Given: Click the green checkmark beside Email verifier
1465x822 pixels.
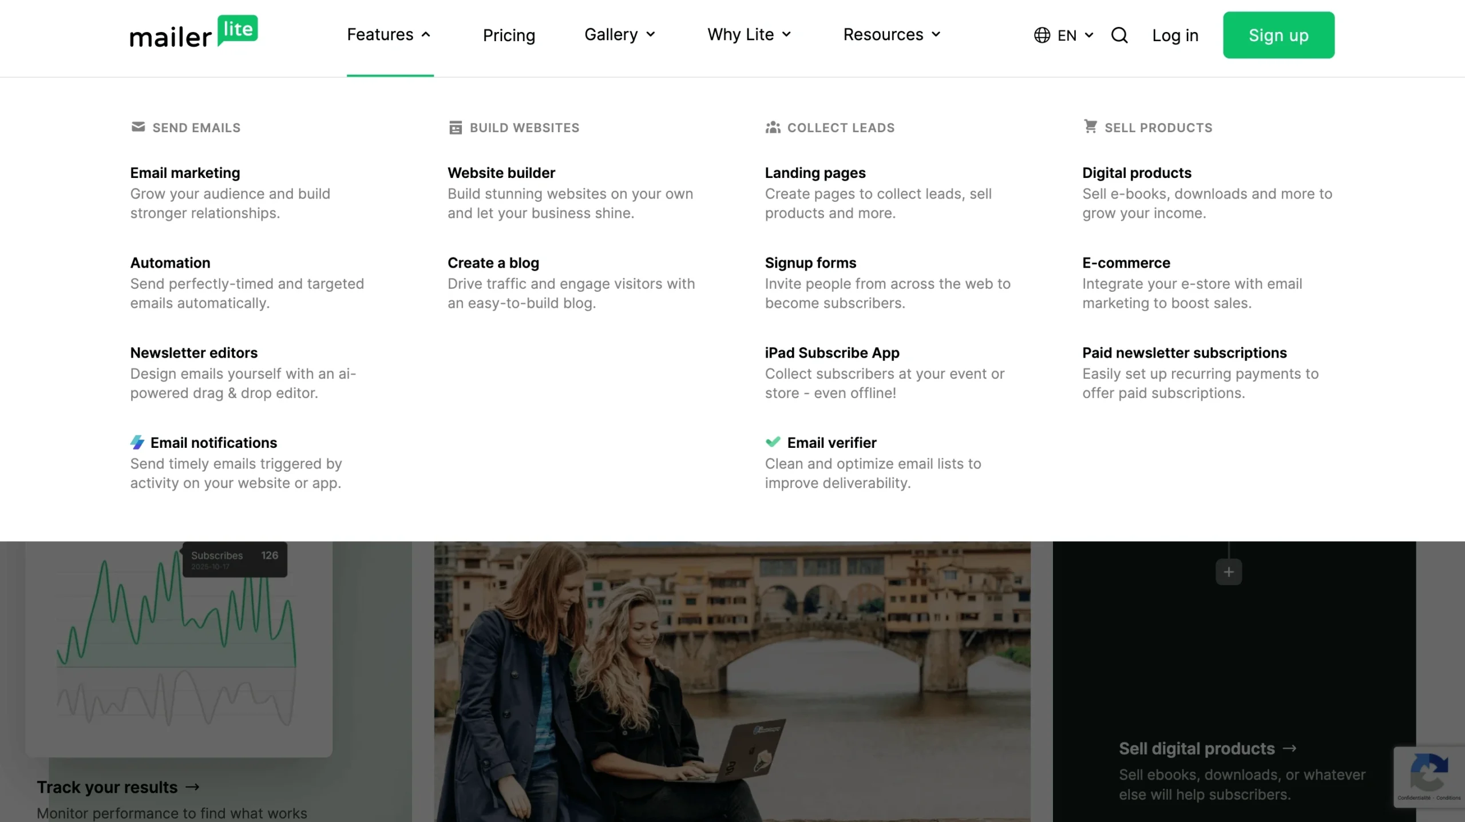Looking at the screenshot, I should click(x=773, y=442).
